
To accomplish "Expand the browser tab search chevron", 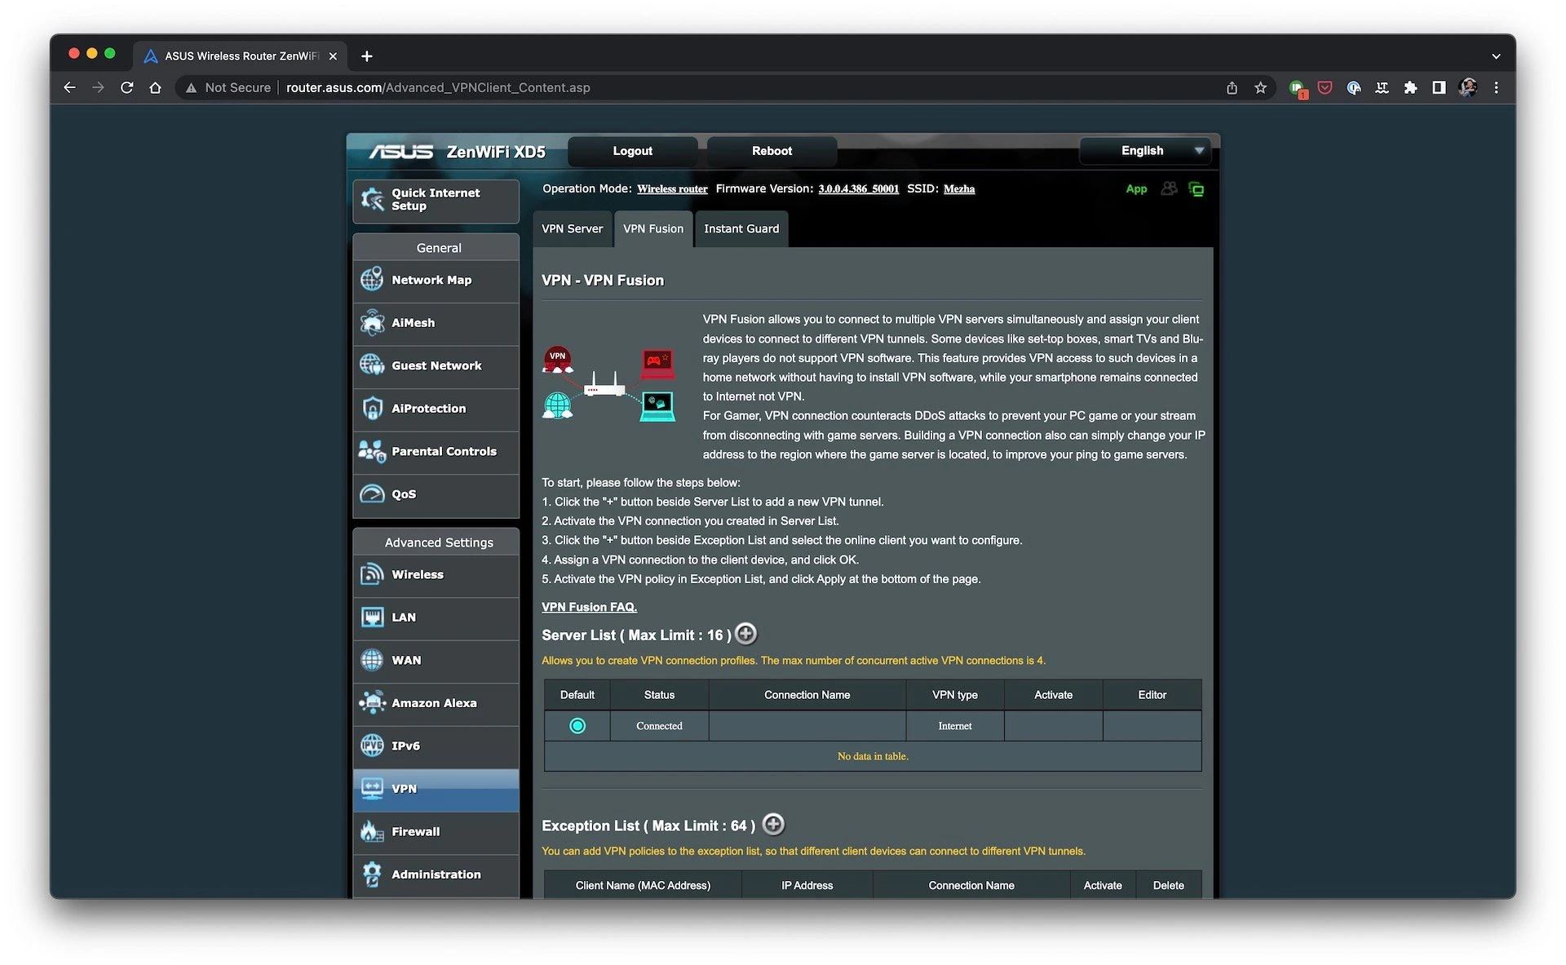I will click(1496, 56).
